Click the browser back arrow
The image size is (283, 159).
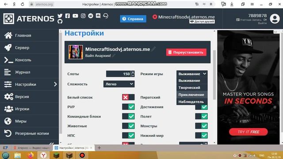click(6, 4)
